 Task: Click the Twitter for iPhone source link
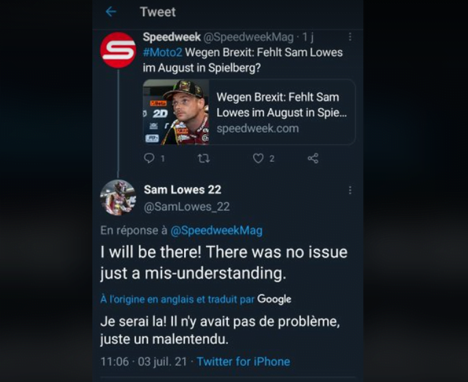(243, 361)
